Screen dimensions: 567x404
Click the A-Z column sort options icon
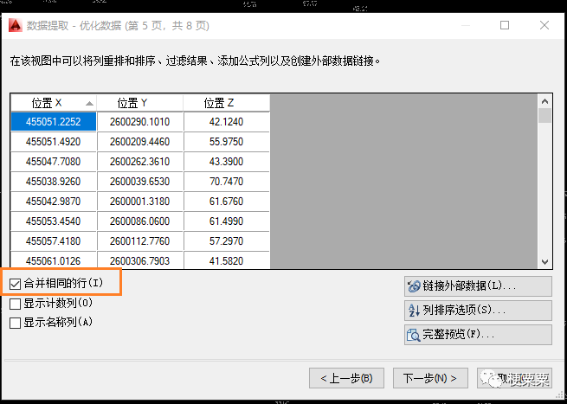tap(414, 310)
